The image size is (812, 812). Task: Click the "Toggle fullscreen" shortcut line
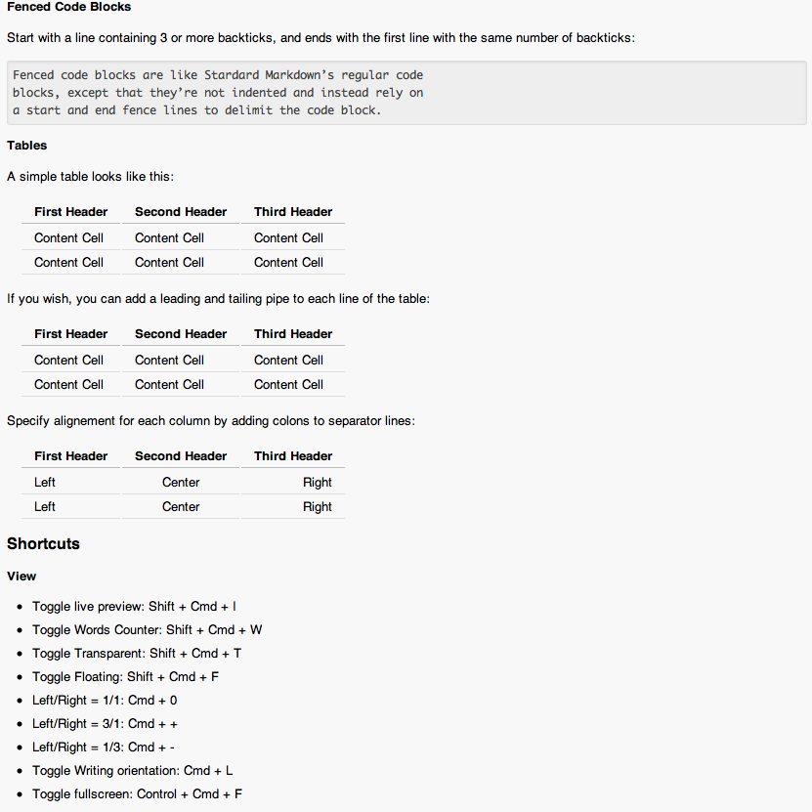(137, 794)
